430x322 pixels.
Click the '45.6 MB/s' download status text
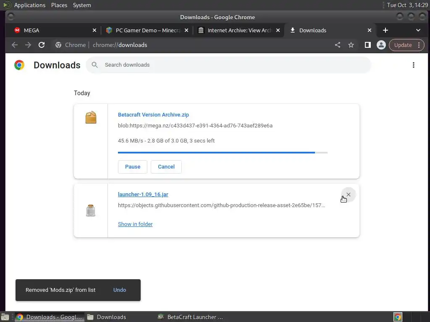[x=166, y=141]
